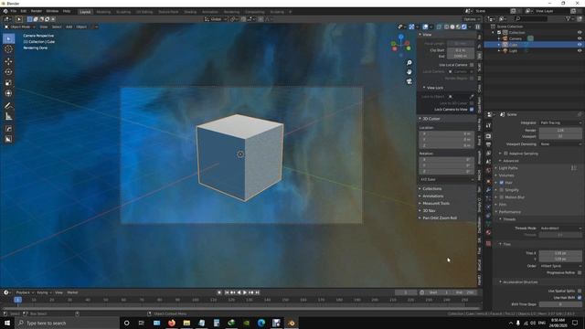Click the blue Z axis on navigation gizmo
585x329 pixels.
tap(401, 37)
